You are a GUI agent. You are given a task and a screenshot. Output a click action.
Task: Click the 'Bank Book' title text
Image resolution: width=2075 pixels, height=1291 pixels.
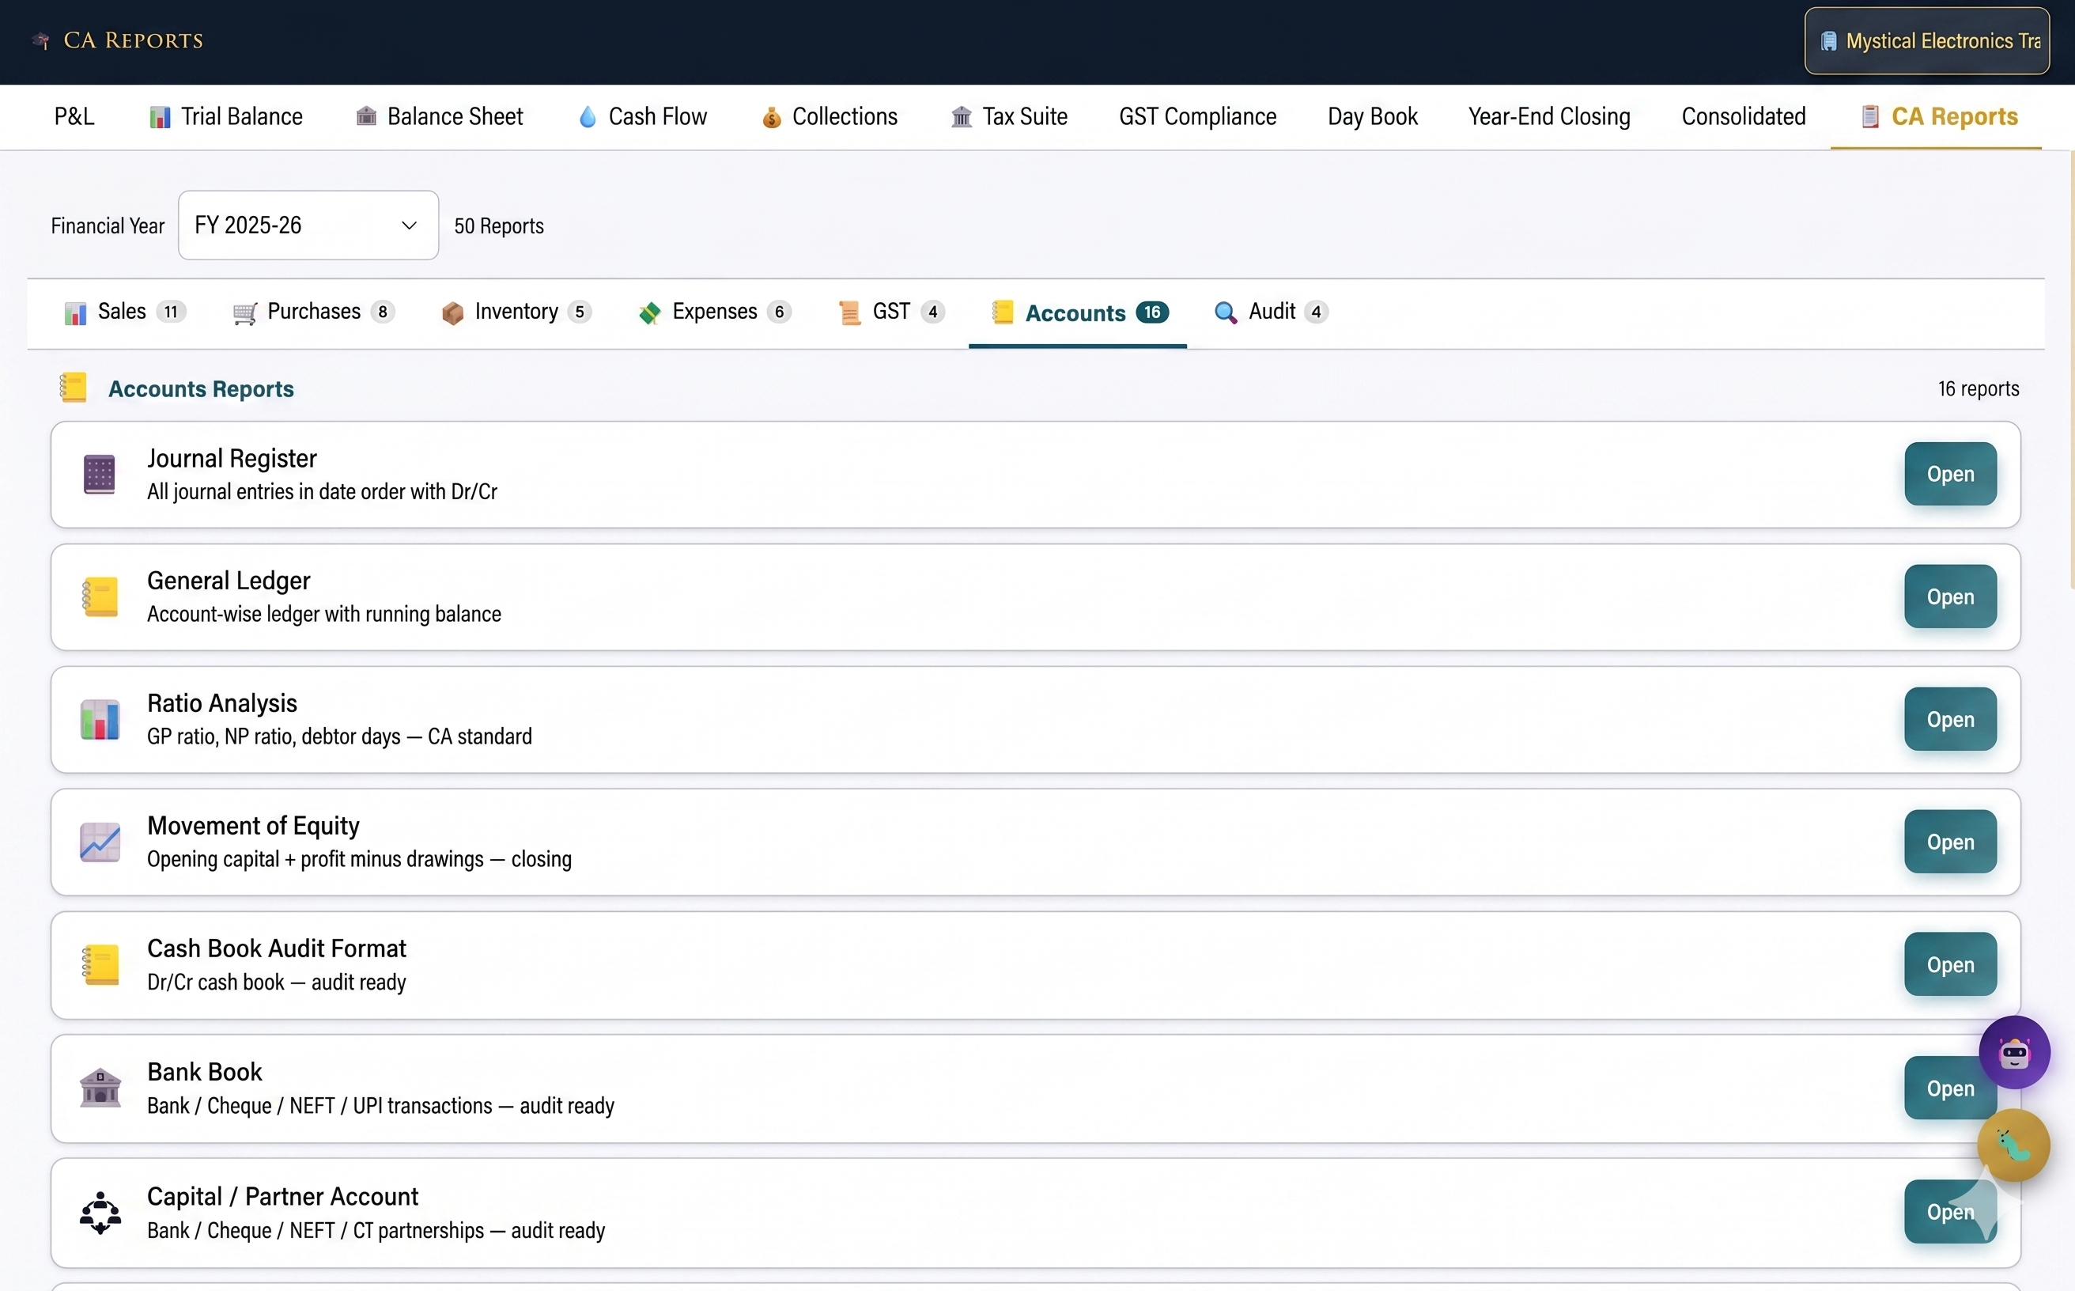pyautogui.click(x=204, y=1072)
